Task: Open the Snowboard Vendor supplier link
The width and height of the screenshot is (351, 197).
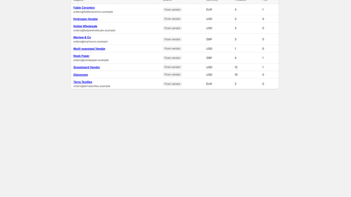Action: click(x=86, y=67)
